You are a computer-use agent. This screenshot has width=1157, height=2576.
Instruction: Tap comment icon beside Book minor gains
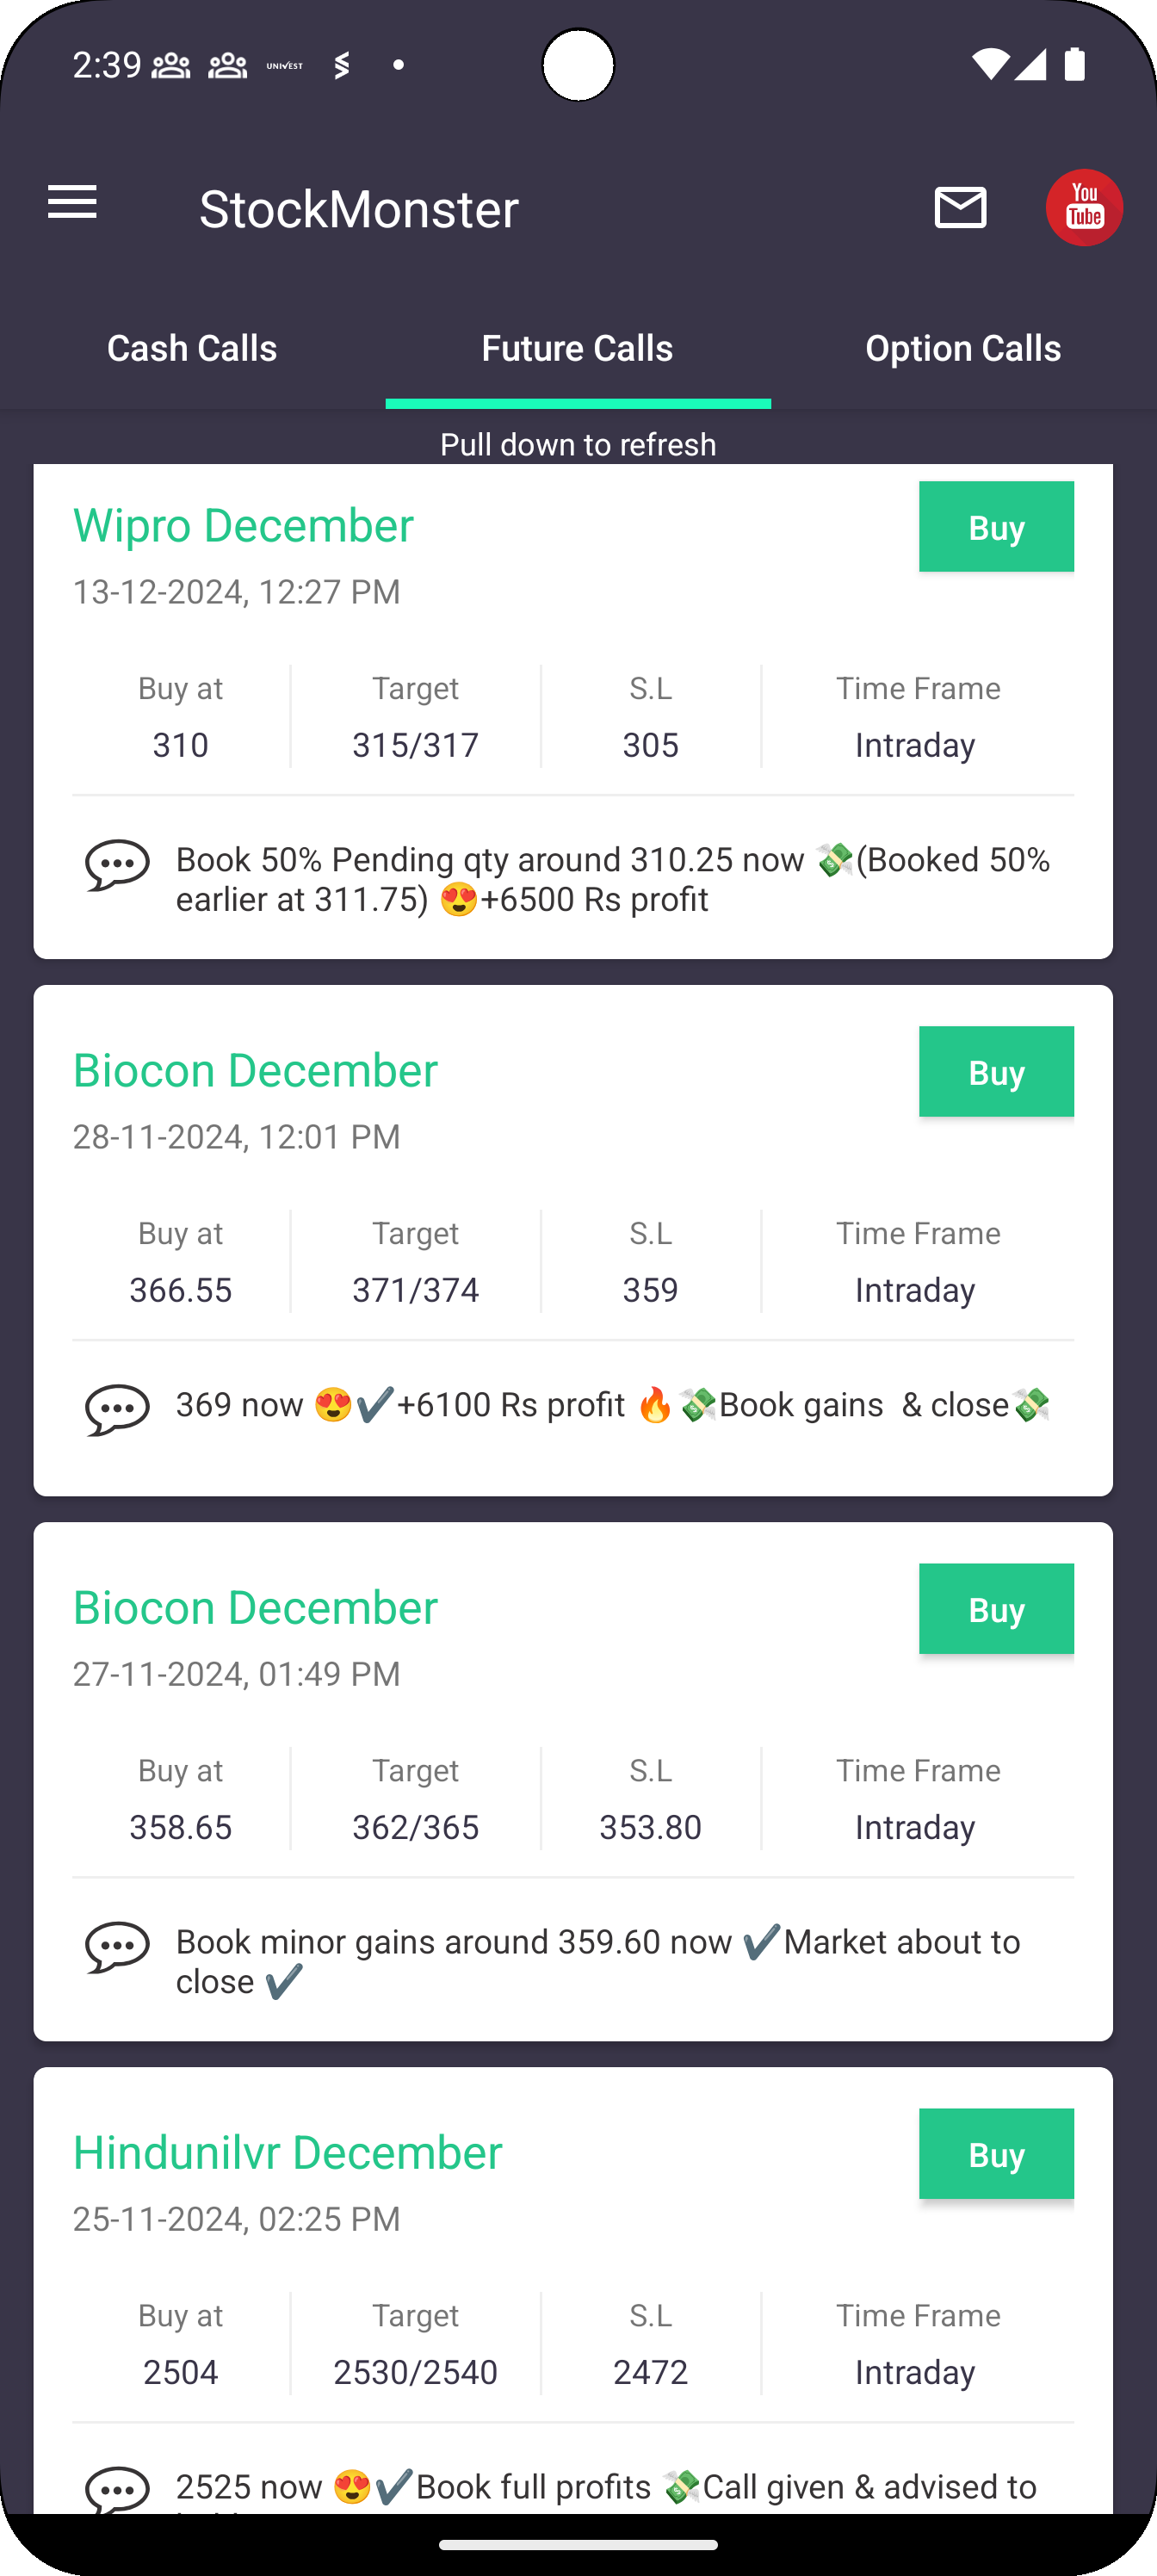pyautogui.click(x=117, y=1947)
